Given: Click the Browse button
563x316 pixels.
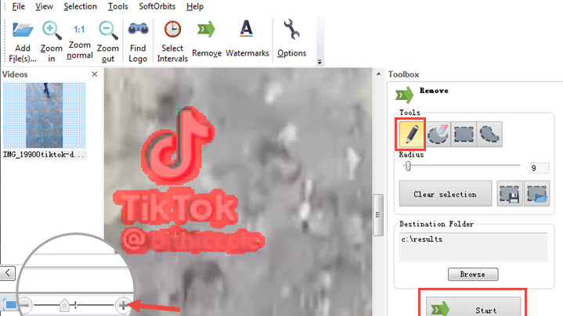Looking at the screenshot, I should [x=473, y=274].
